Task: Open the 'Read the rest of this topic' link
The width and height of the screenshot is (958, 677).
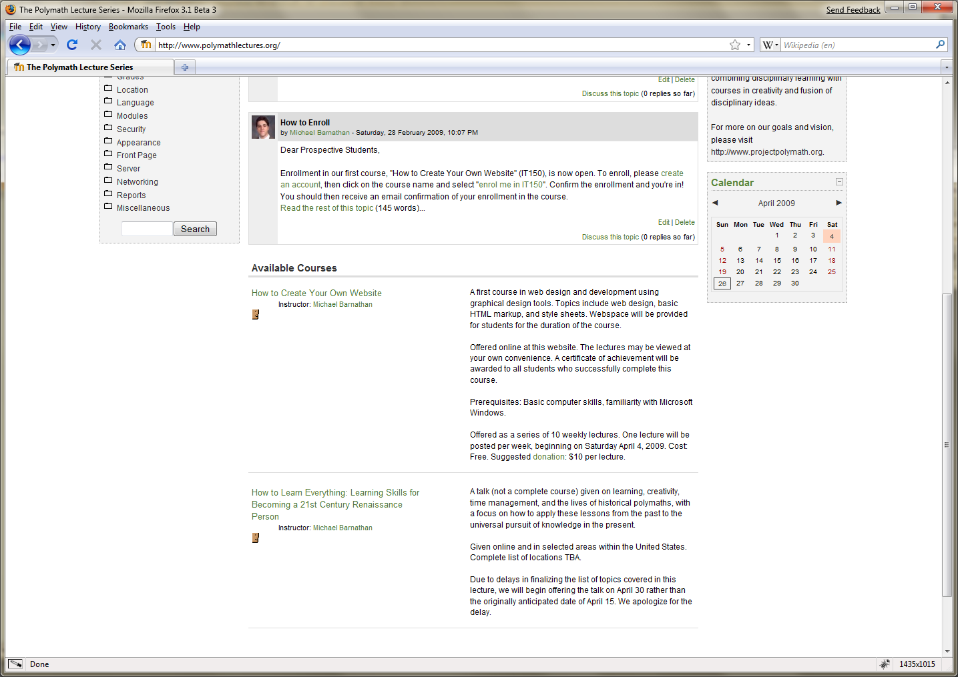Action: [x=326, y=208]
